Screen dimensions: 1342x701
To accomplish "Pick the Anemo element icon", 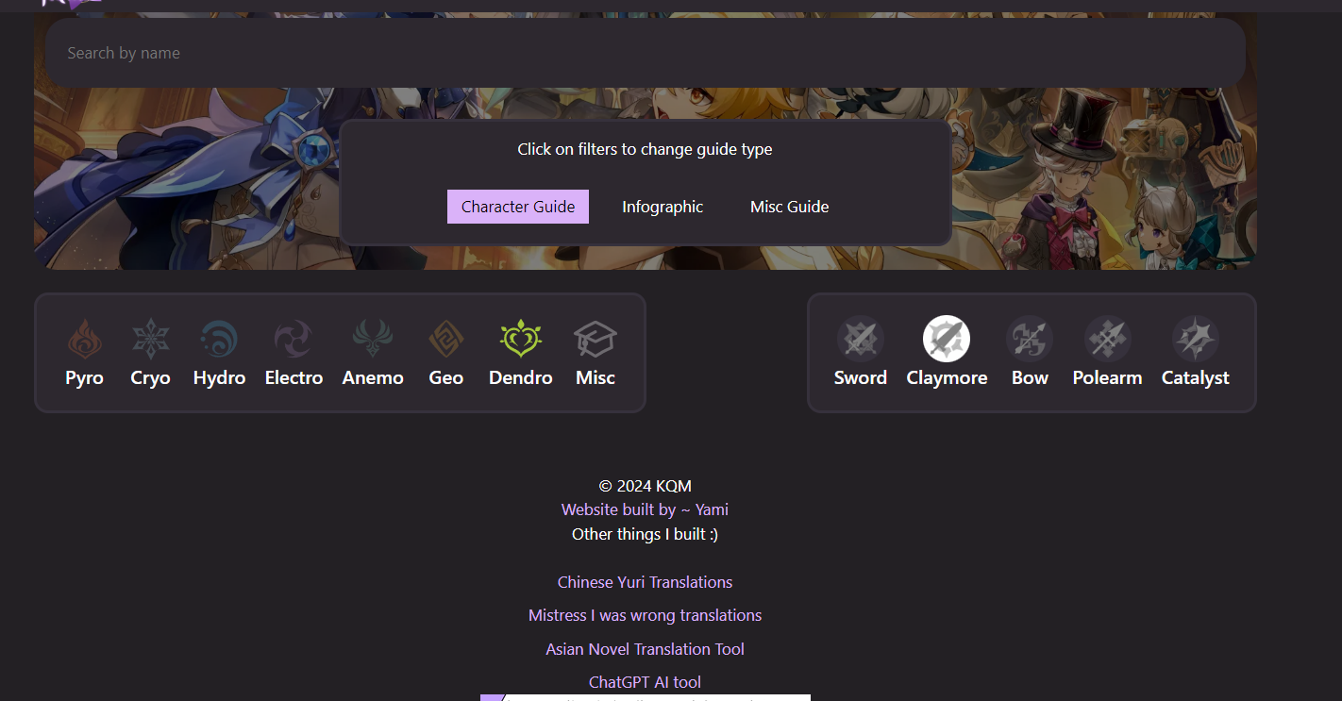I will tap(373, 338).
